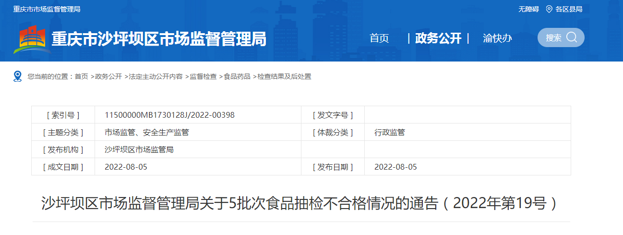
Task: Click the site title 重庆市沙坪坝区市场监督管理局
Action: (x=158, y=39)
